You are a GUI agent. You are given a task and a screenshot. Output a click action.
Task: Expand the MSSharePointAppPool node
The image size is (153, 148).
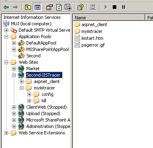(14, 49)
